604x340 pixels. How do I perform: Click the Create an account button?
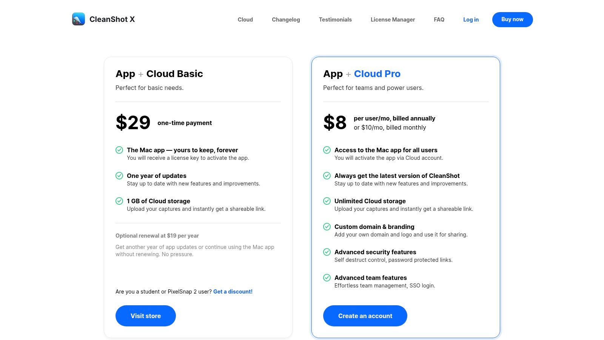point(365,316)
